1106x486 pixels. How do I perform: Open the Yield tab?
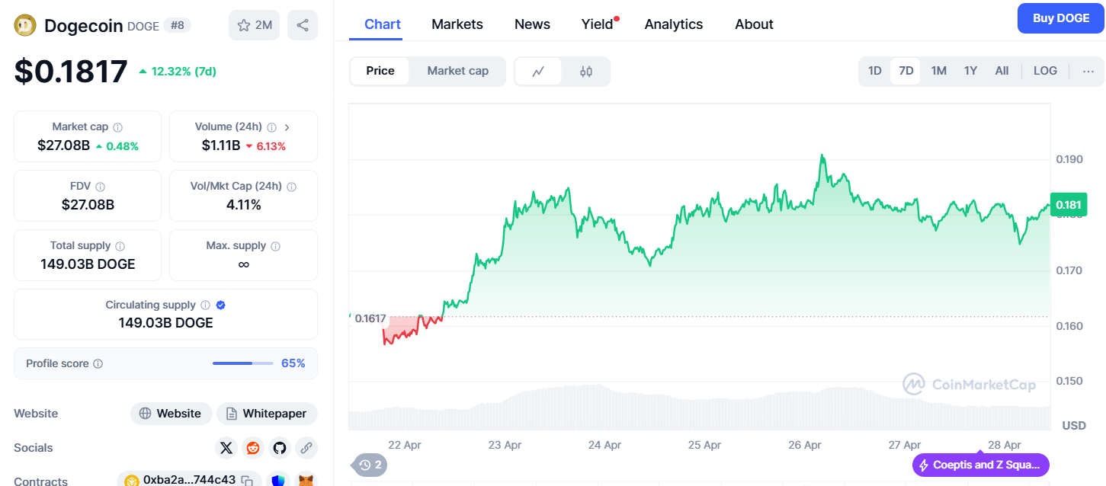(x=598, y=24)
